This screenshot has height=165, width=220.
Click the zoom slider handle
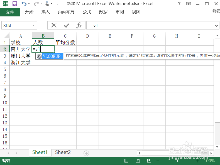tap(177, 161)
